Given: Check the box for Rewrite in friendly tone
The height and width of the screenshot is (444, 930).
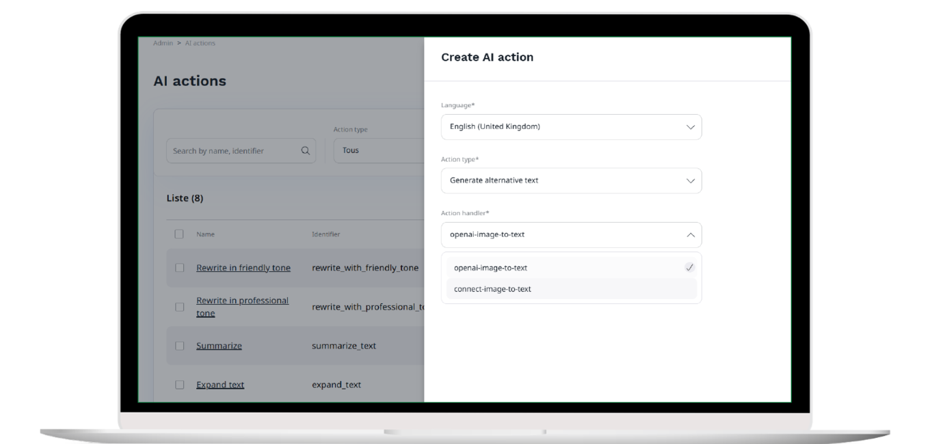Looking at the screenshot, I should point(179,268).
